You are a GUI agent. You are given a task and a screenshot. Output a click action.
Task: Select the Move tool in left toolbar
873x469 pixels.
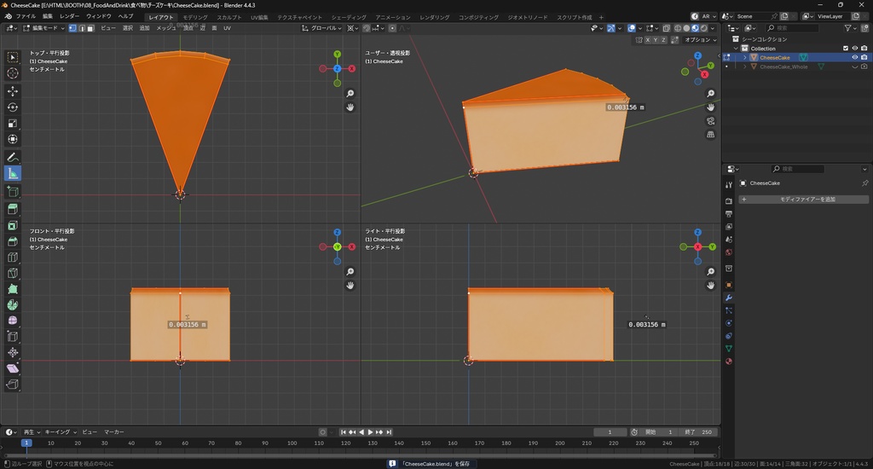(13, 90)
